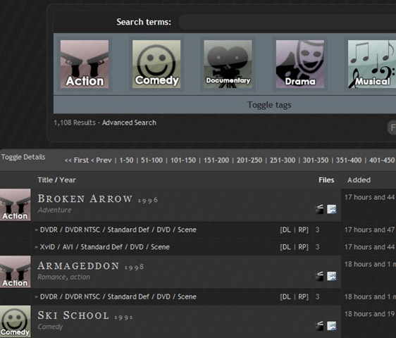The image size is (396, 338).
Task: Open Comedy category thumbnail beside Ski School
Action: tap(16, 321)
